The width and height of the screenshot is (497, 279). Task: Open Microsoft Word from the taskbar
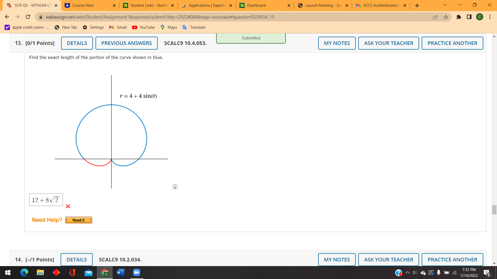click(120, 273)
